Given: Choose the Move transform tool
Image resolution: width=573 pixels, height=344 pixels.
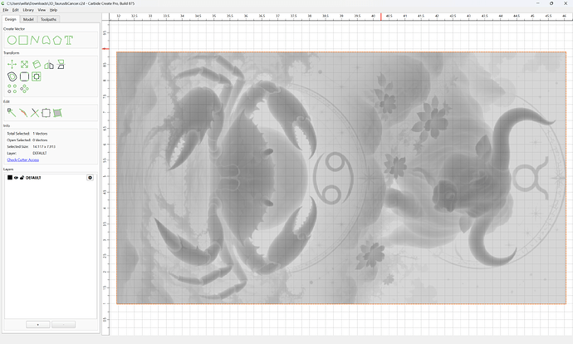Looking at the screenshot, I should (x=12, y=65).
